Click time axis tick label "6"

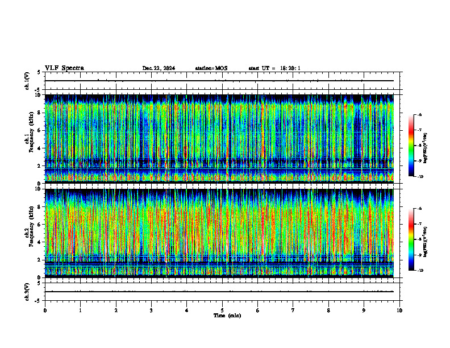(258, 310)
